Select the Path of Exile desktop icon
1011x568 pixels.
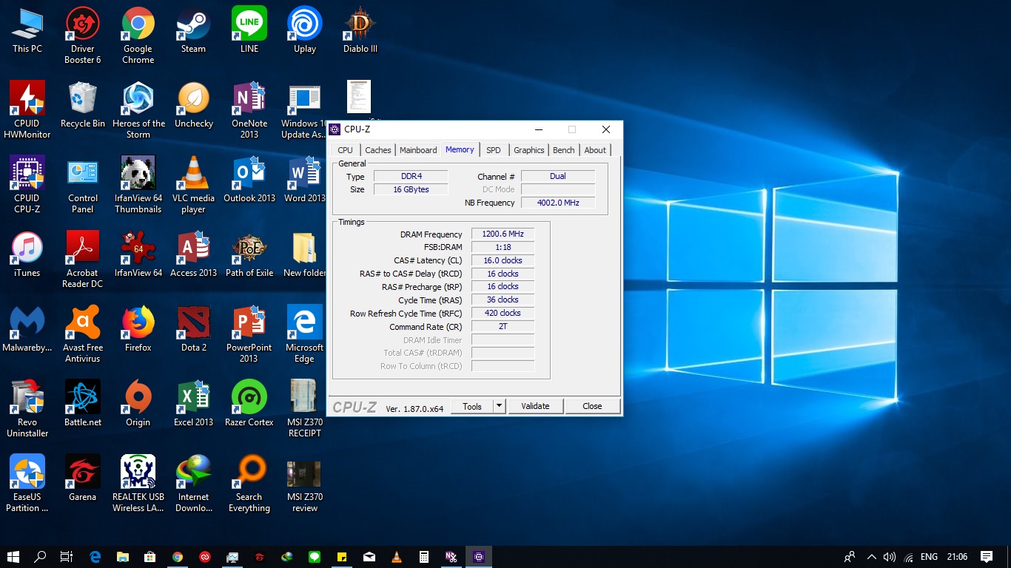(x=249, y=254)
